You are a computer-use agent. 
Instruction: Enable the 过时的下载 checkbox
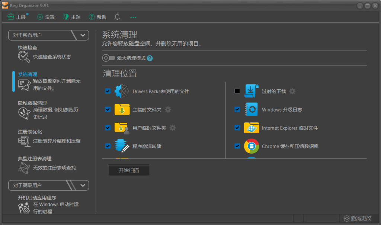[237, 91]
